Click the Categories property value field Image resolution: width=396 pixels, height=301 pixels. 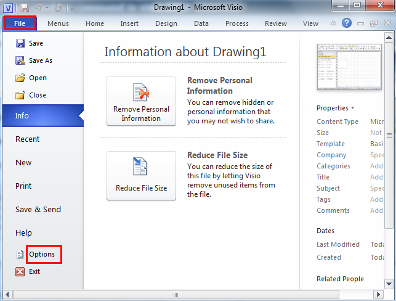click(376, 166)
